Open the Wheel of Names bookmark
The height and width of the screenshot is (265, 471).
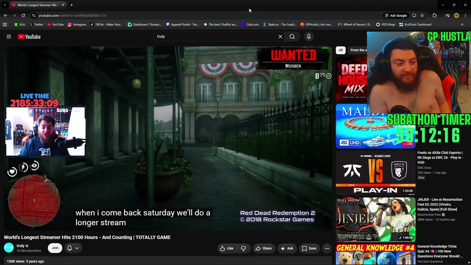[x=355, y=25]
